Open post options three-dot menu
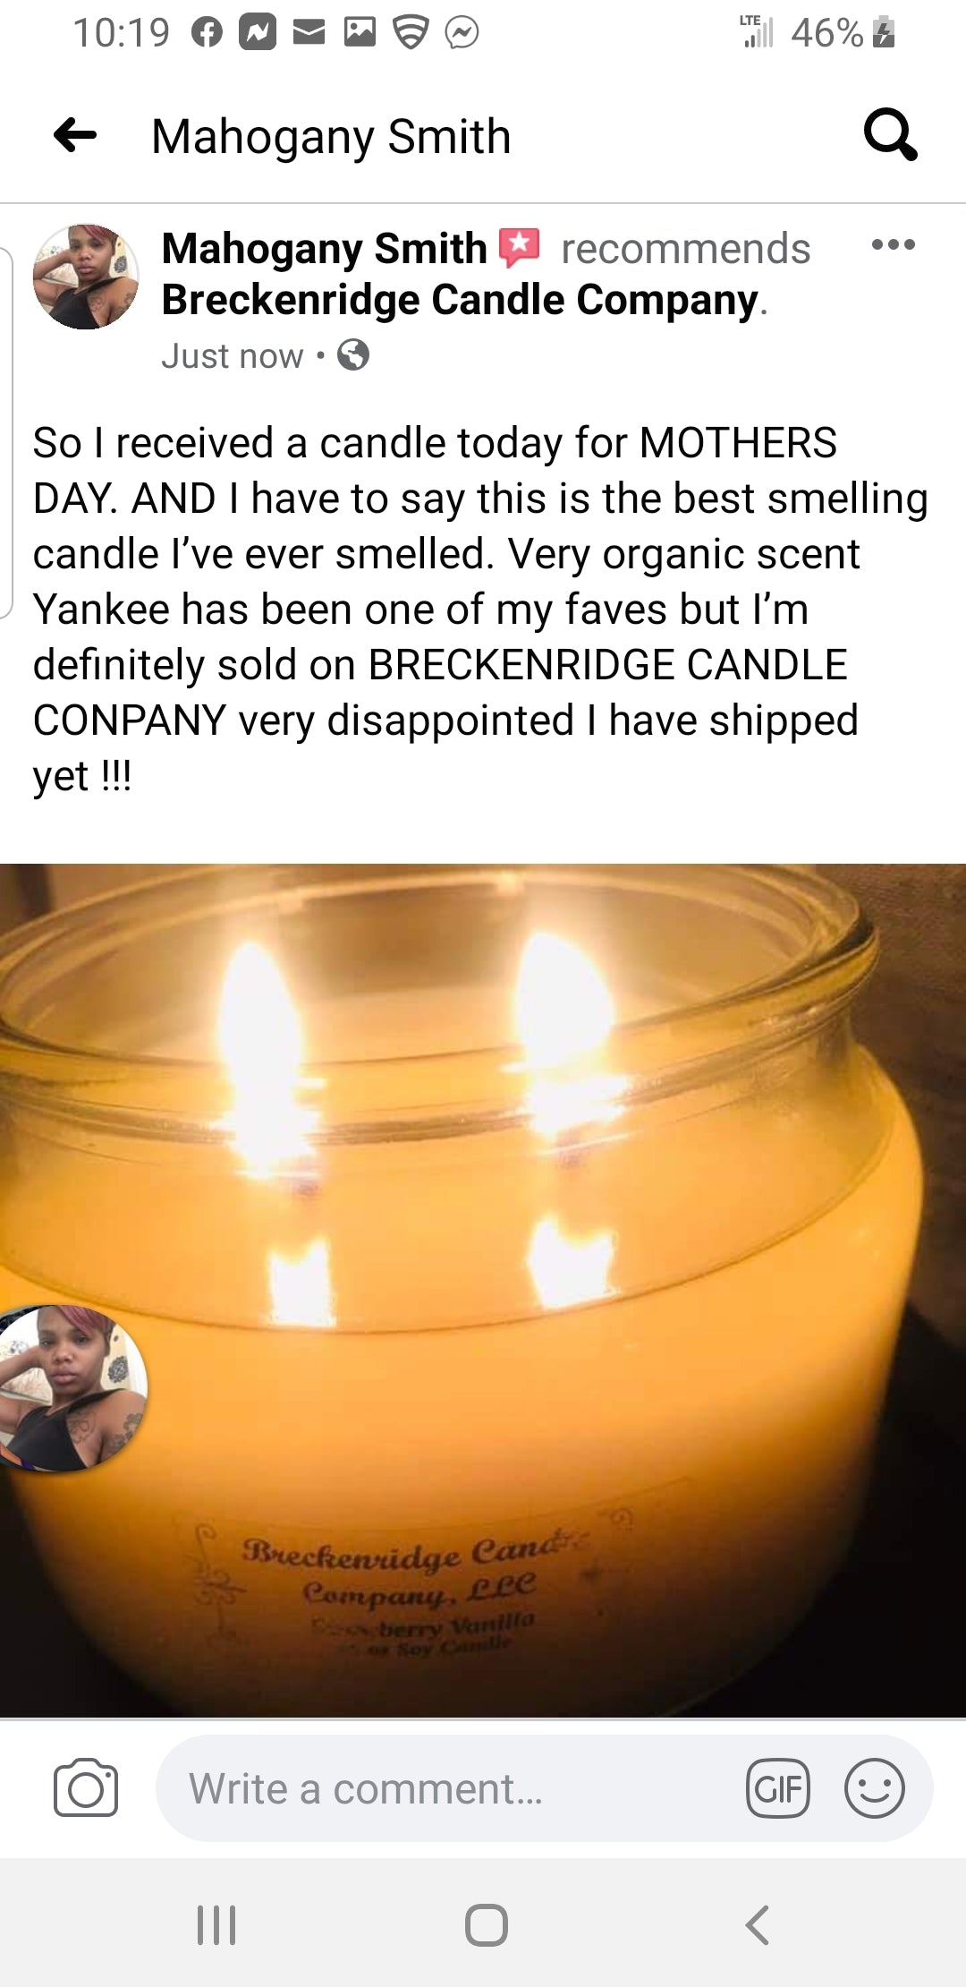This screenshot has height=1987, width=966. click(893, 244)
